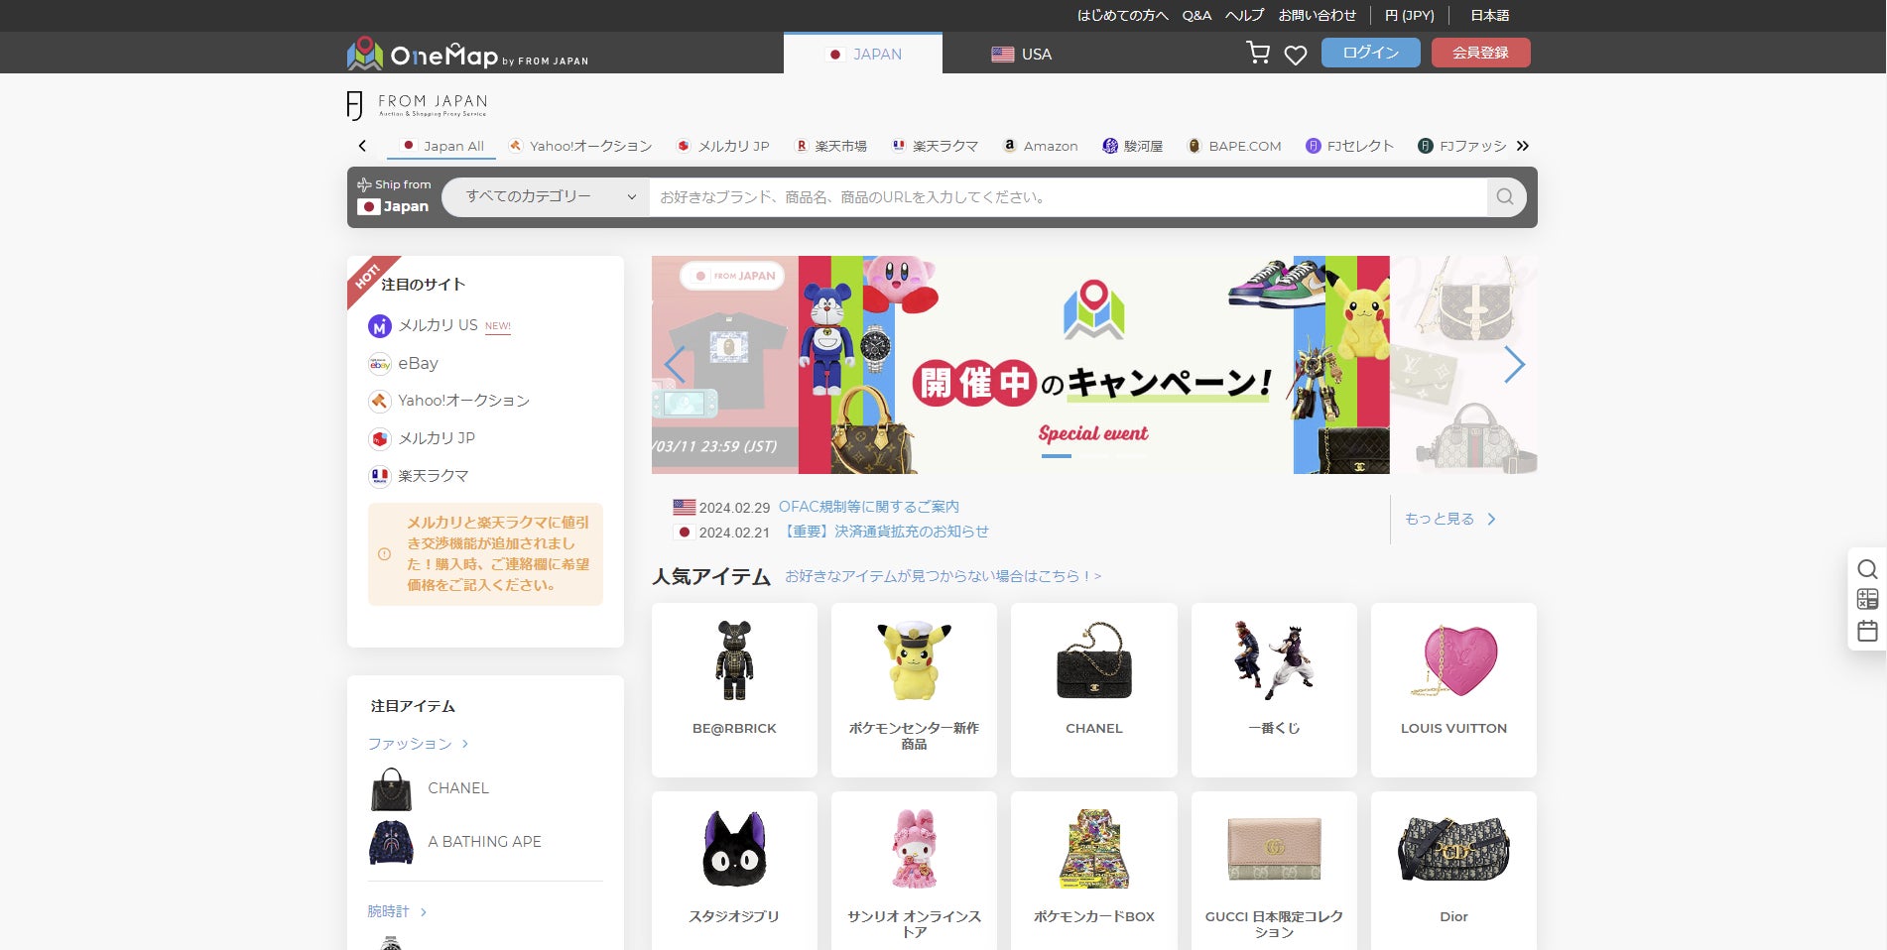1887x950 pixels.
Task: Select the 楽天市場 site tab
Action: coord(830,146)
